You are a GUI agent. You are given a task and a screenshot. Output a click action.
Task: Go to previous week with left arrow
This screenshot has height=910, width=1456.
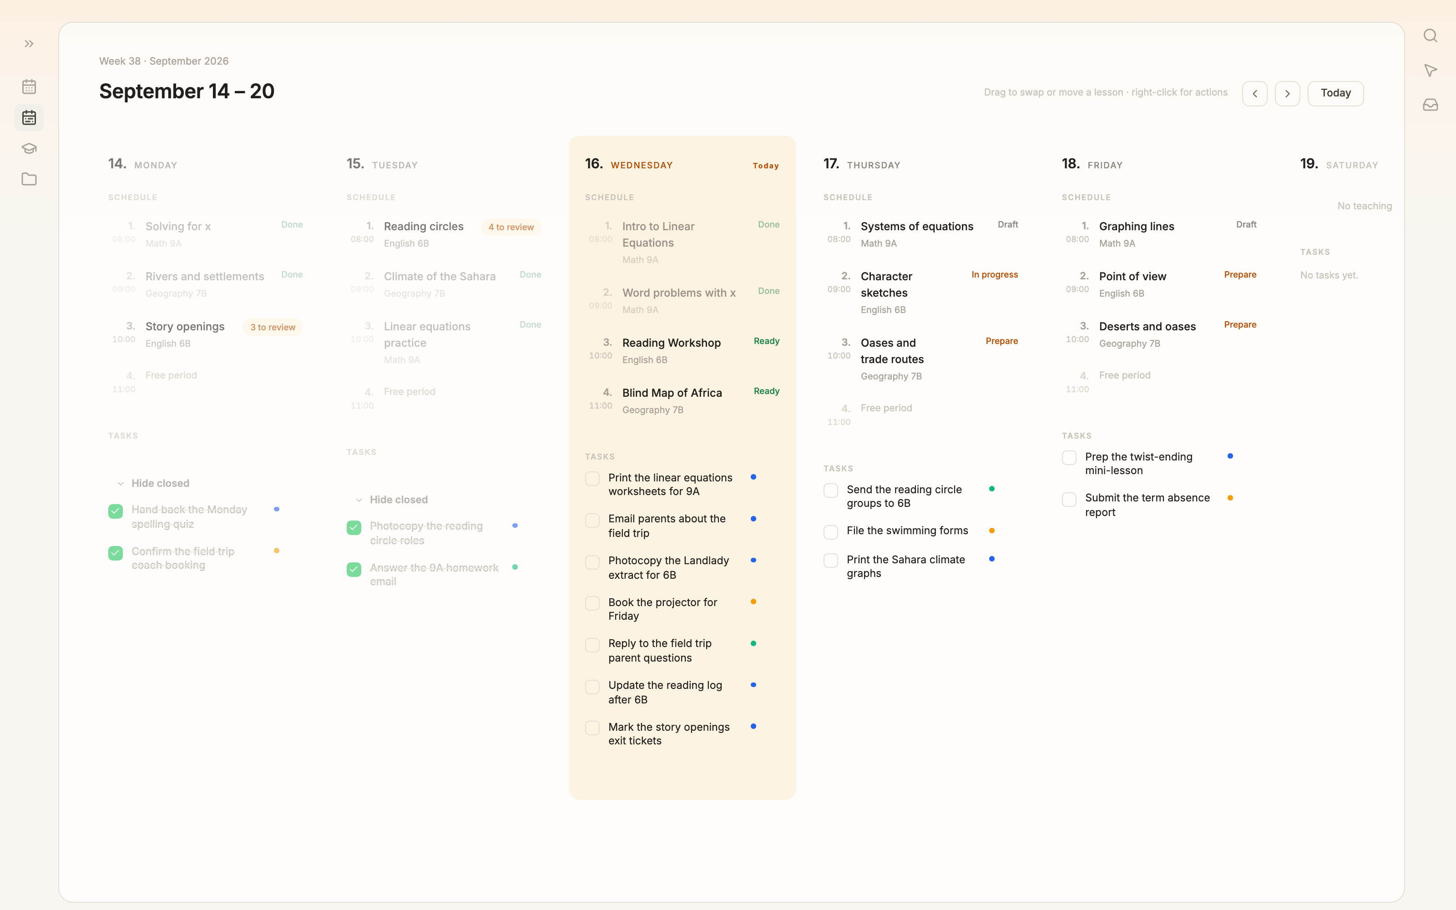point(1254,93)
